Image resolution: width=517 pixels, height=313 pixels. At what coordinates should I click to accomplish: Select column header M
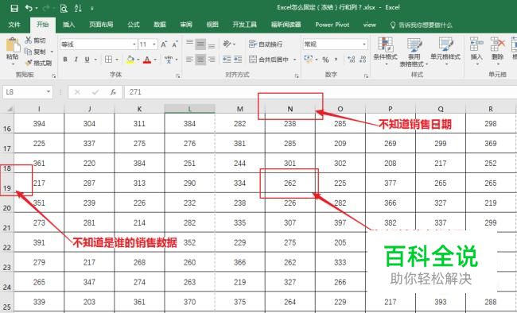coord(239,109)
